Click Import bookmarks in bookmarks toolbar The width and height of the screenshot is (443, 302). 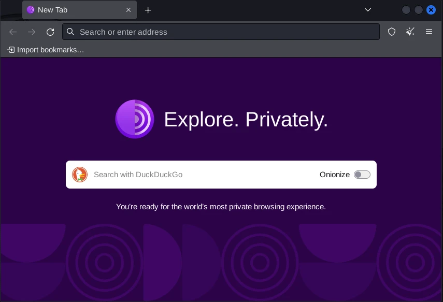[46, 50]
